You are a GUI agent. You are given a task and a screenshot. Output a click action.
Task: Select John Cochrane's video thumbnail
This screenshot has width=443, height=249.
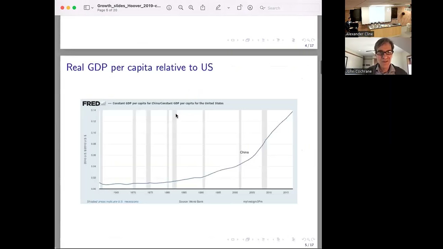pyautogui.click(x=378, y=56)
